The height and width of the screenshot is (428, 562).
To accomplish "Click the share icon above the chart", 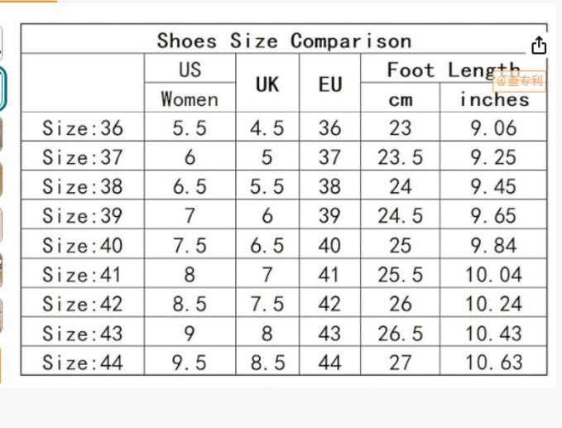I will click(x=539, y=46).
